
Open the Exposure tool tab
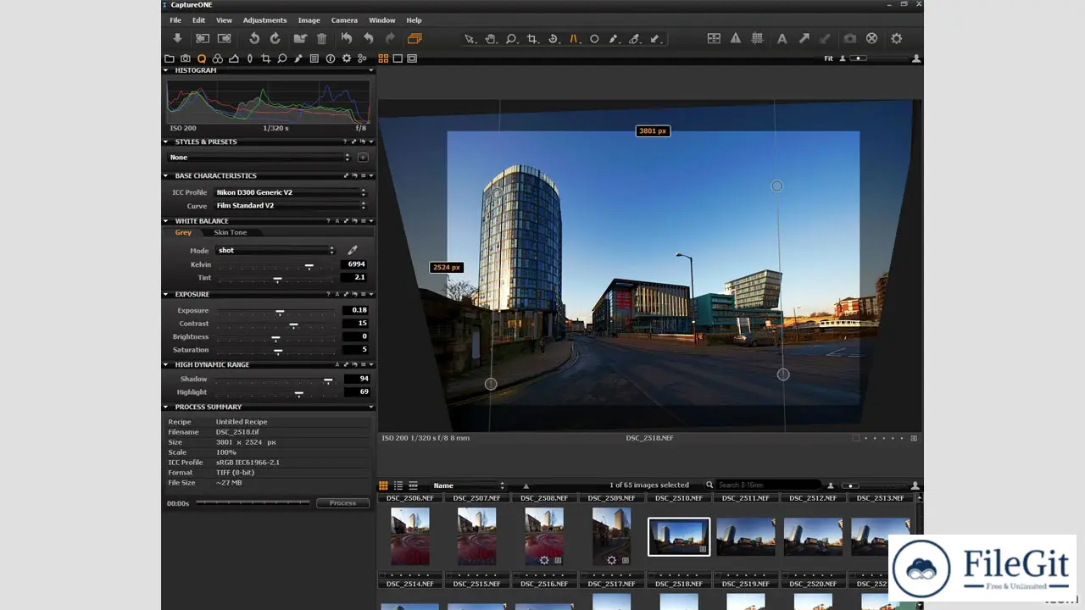[x=234, y=58]
